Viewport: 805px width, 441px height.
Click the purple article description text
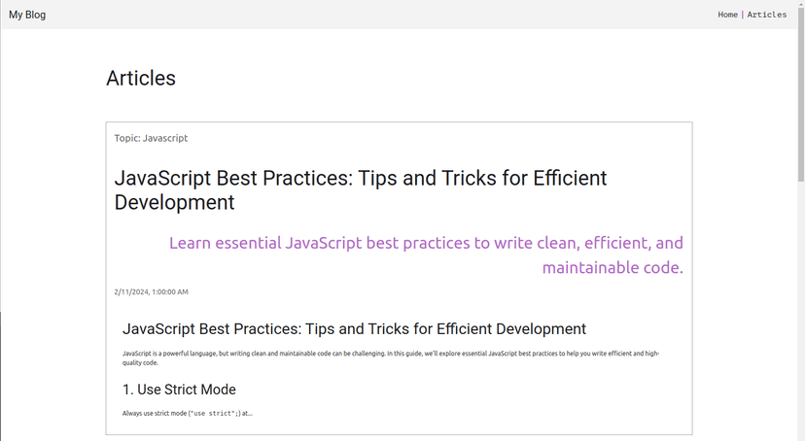click(x=426, y=243)
